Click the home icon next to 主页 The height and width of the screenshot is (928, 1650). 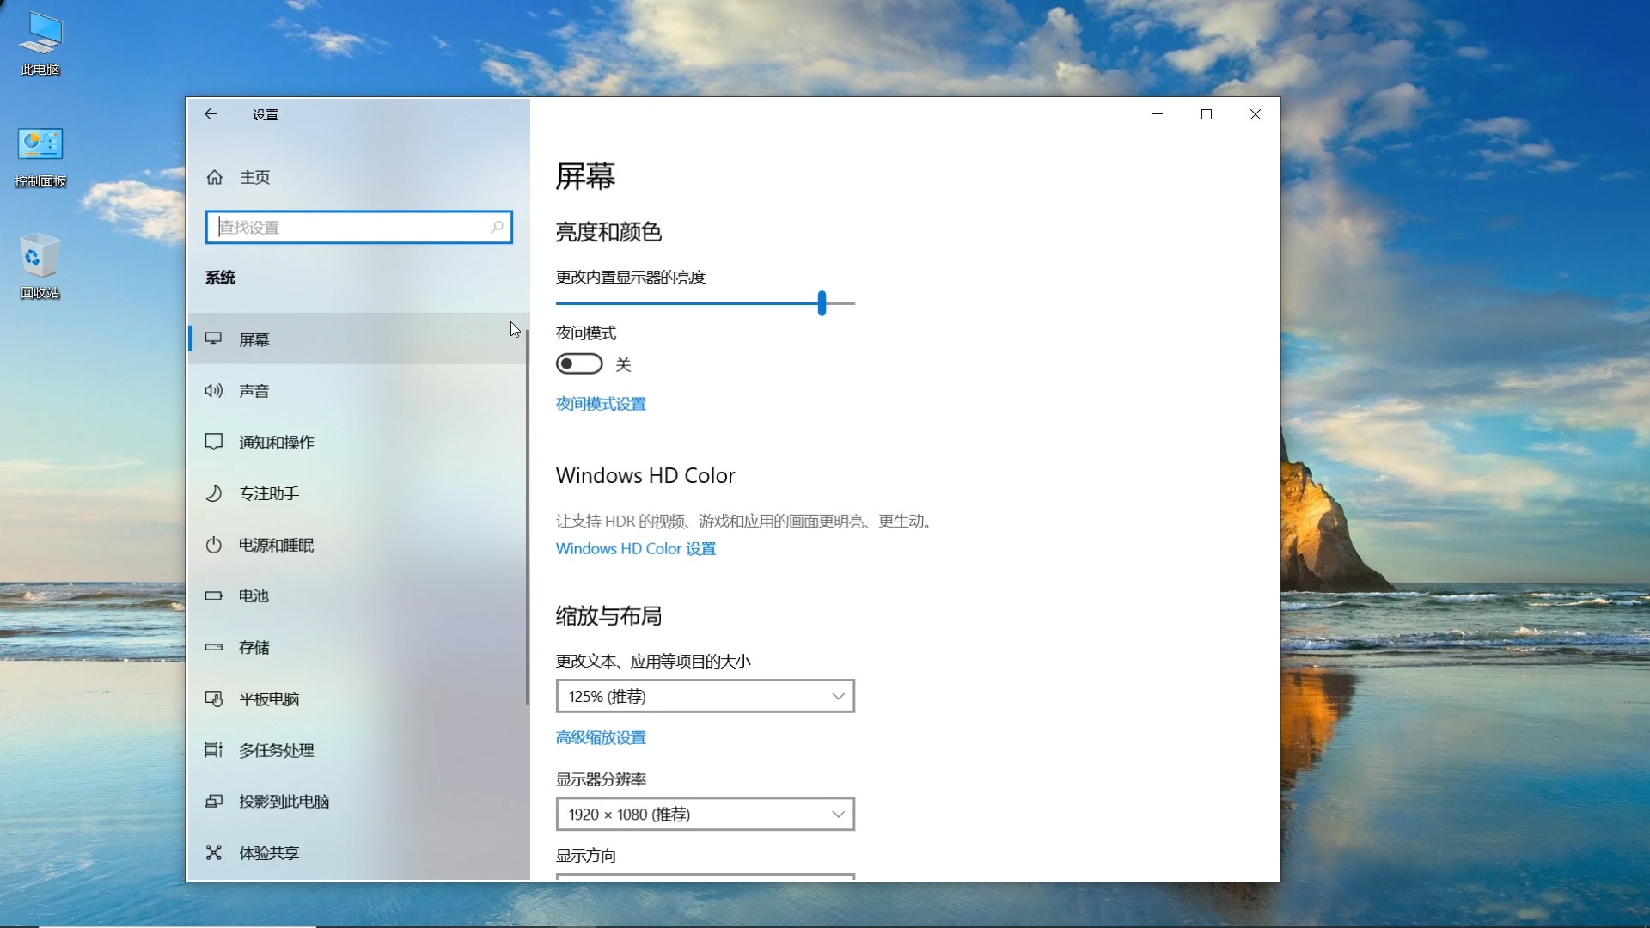(x=215, y=177)
